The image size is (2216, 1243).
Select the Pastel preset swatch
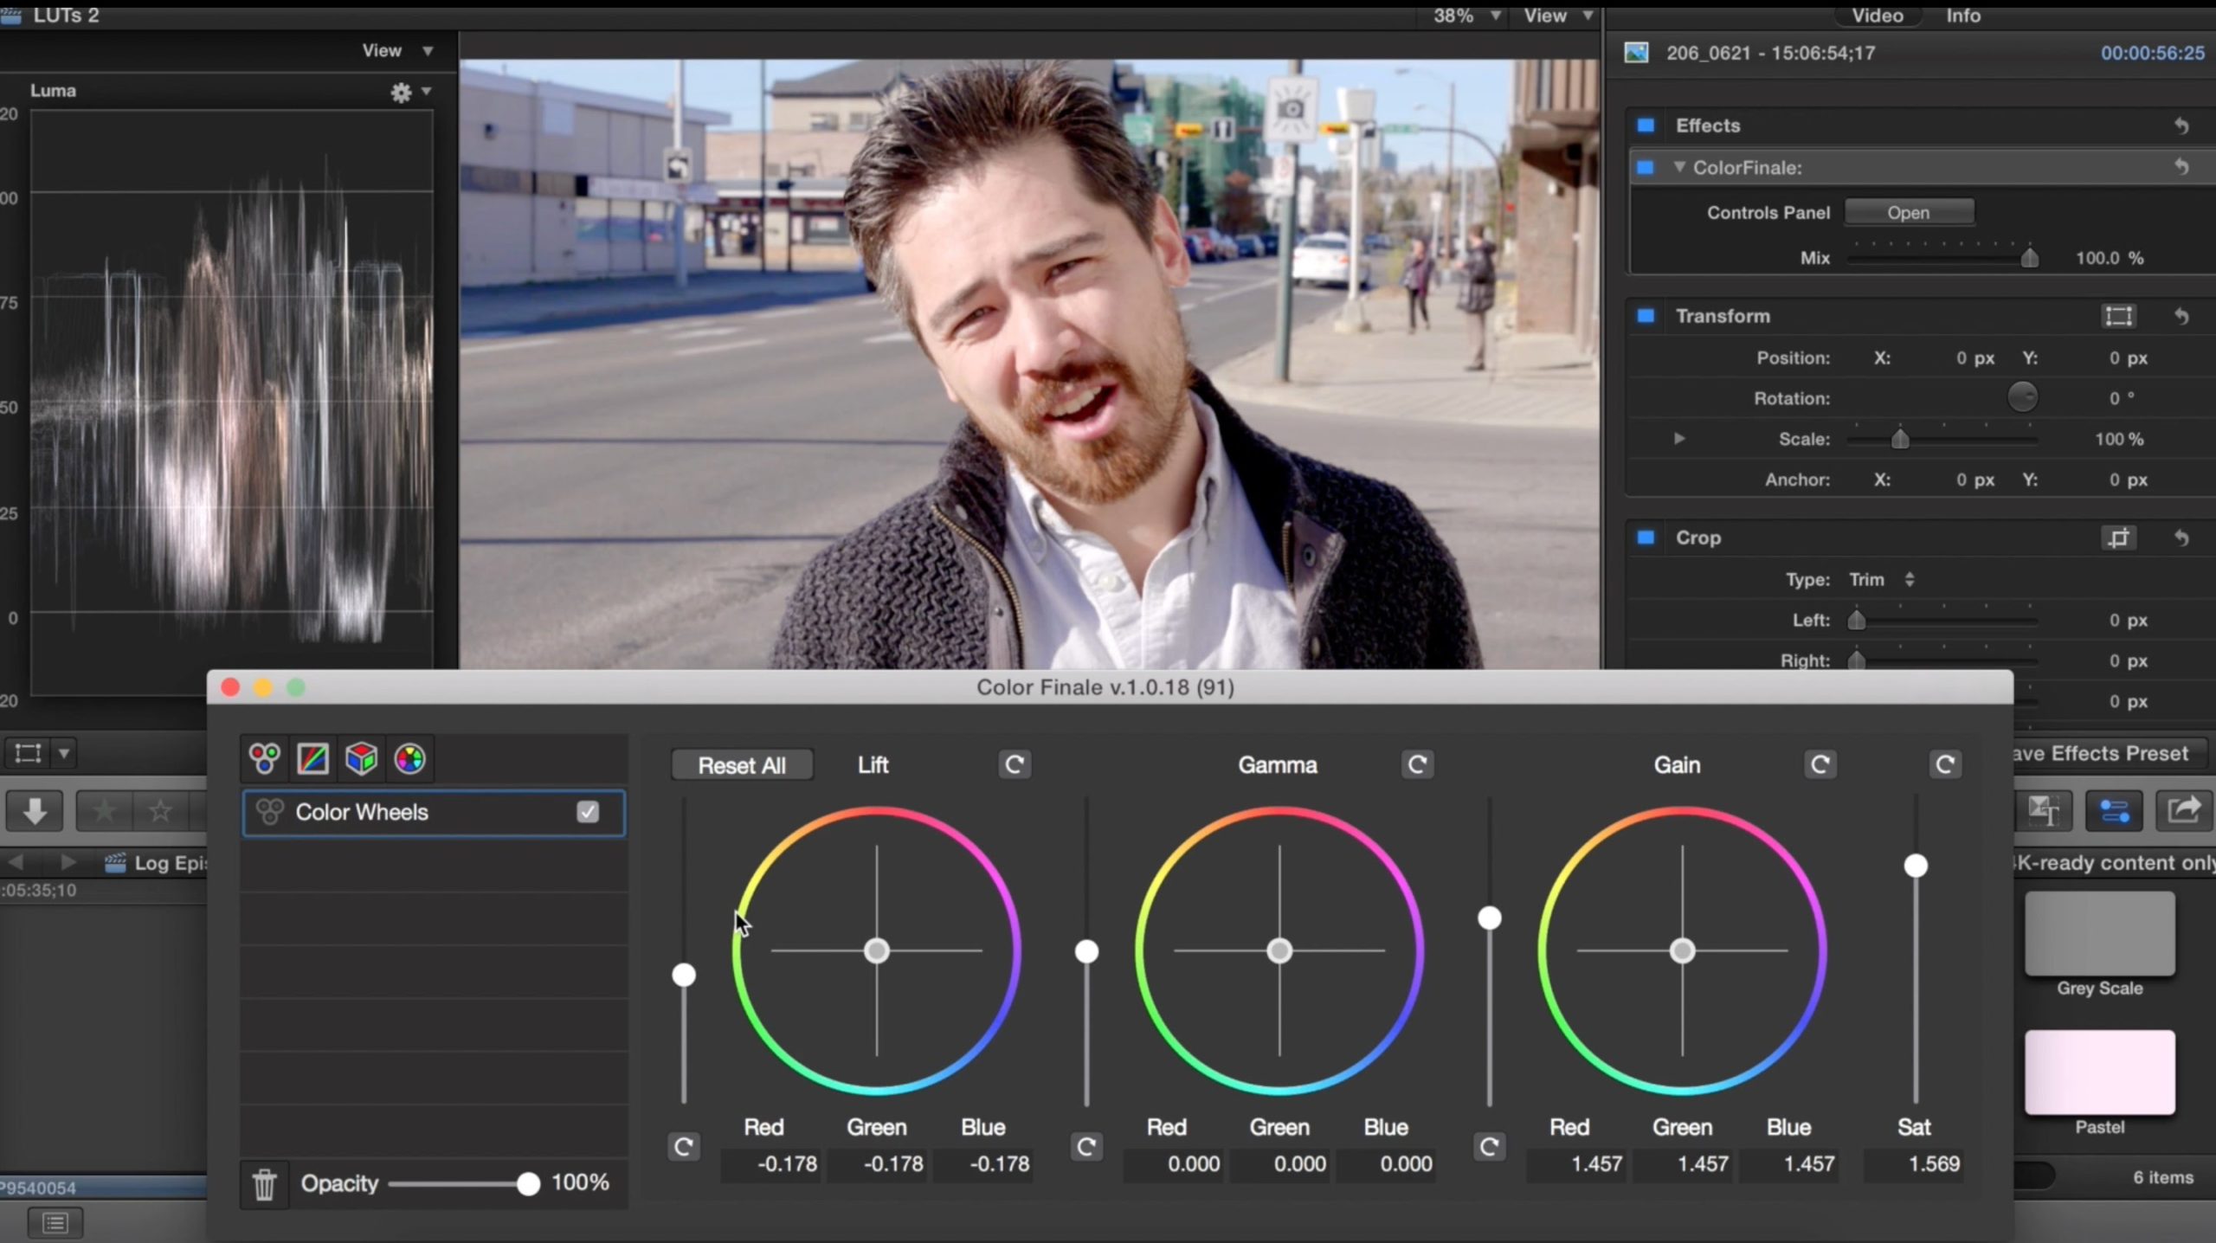pyautogui.click(x=2099, y=1072)
